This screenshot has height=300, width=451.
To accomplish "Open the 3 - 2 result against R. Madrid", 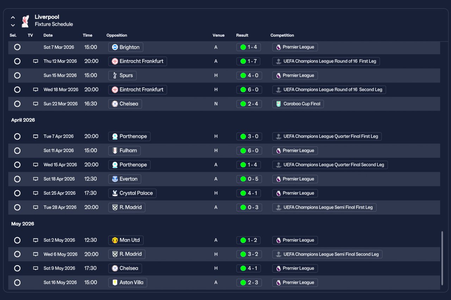I will [249, 254].
